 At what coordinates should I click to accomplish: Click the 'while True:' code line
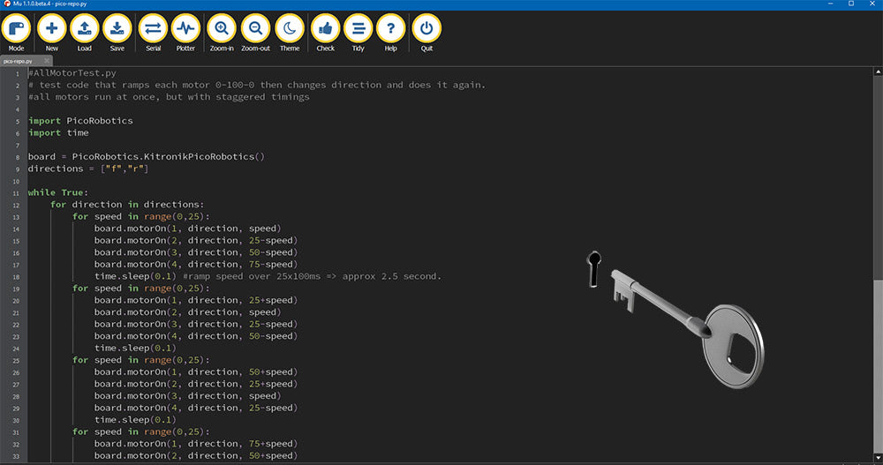click(58, 192)
